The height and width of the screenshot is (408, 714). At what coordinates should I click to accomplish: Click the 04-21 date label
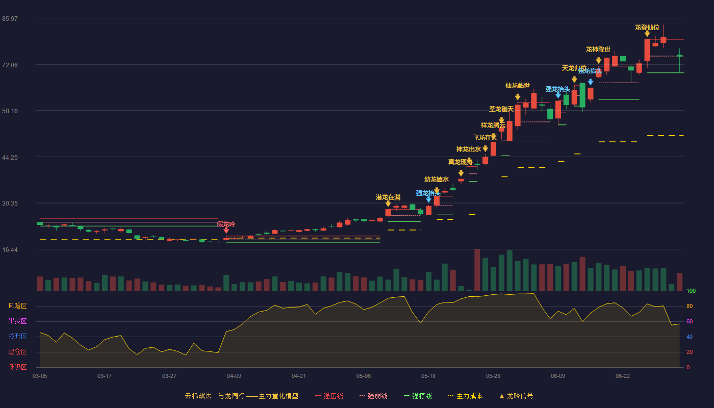click(x=299, y=376)
